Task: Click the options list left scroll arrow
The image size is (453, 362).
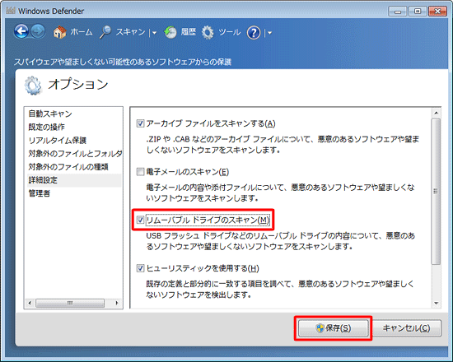Action: (x=30, y=303)
